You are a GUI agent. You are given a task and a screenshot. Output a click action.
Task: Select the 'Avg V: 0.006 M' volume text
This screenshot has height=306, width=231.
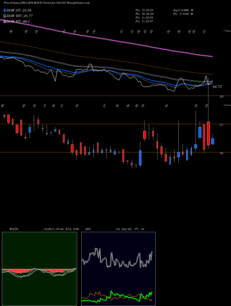pyautogui.click(x=183, y=10)
